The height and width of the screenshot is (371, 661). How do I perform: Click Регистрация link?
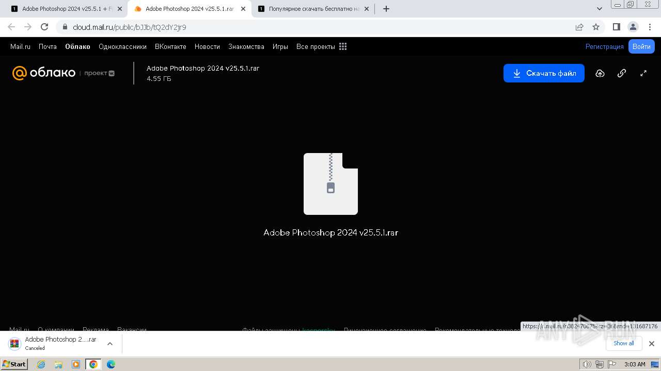[x=605, y=46]
